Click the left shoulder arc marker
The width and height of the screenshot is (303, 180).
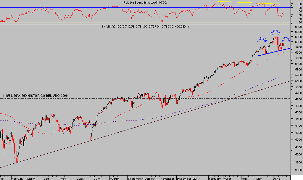(262, 40)
